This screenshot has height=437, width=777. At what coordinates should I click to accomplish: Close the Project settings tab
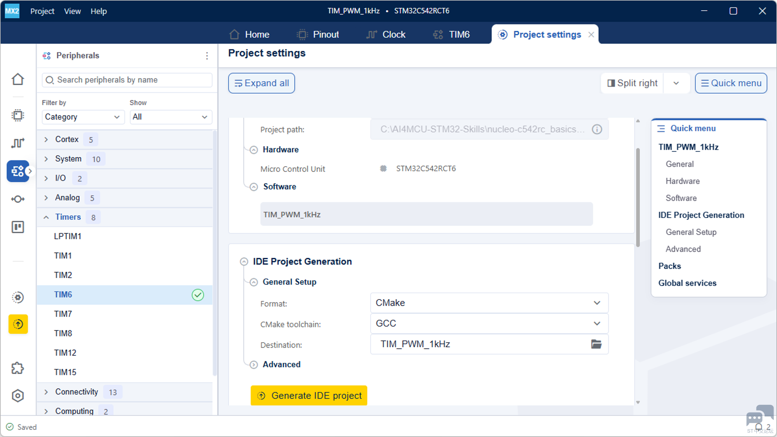pos(591,35)
